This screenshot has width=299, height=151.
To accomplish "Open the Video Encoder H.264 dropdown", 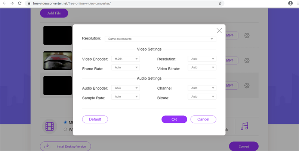I will pos(126,59).
